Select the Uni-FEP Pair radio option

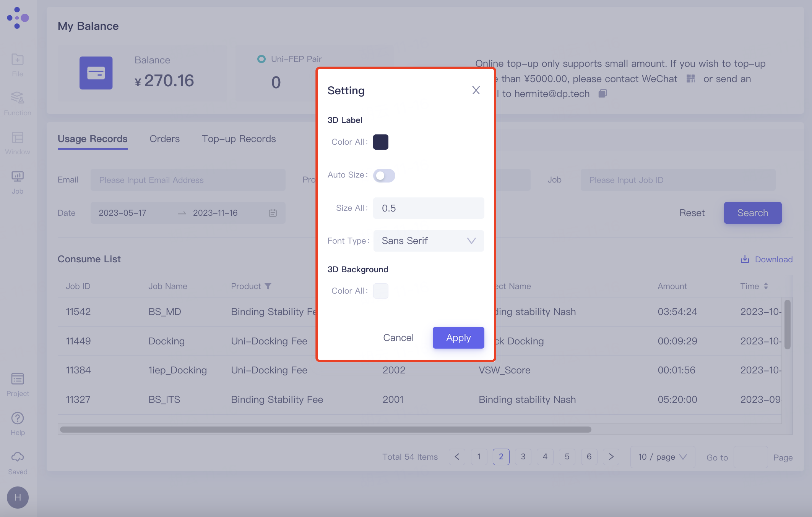click(x=261, y=59)
